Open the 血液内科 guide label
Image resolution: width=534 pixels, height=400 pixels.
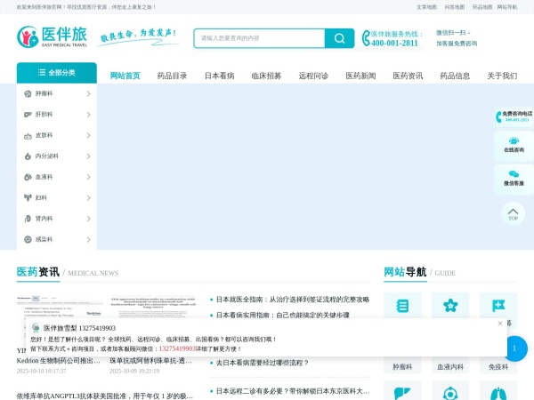[x=450, y=366]
